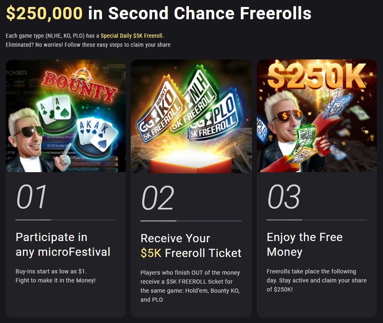Click the A K A K cards icon

point(96,134)
